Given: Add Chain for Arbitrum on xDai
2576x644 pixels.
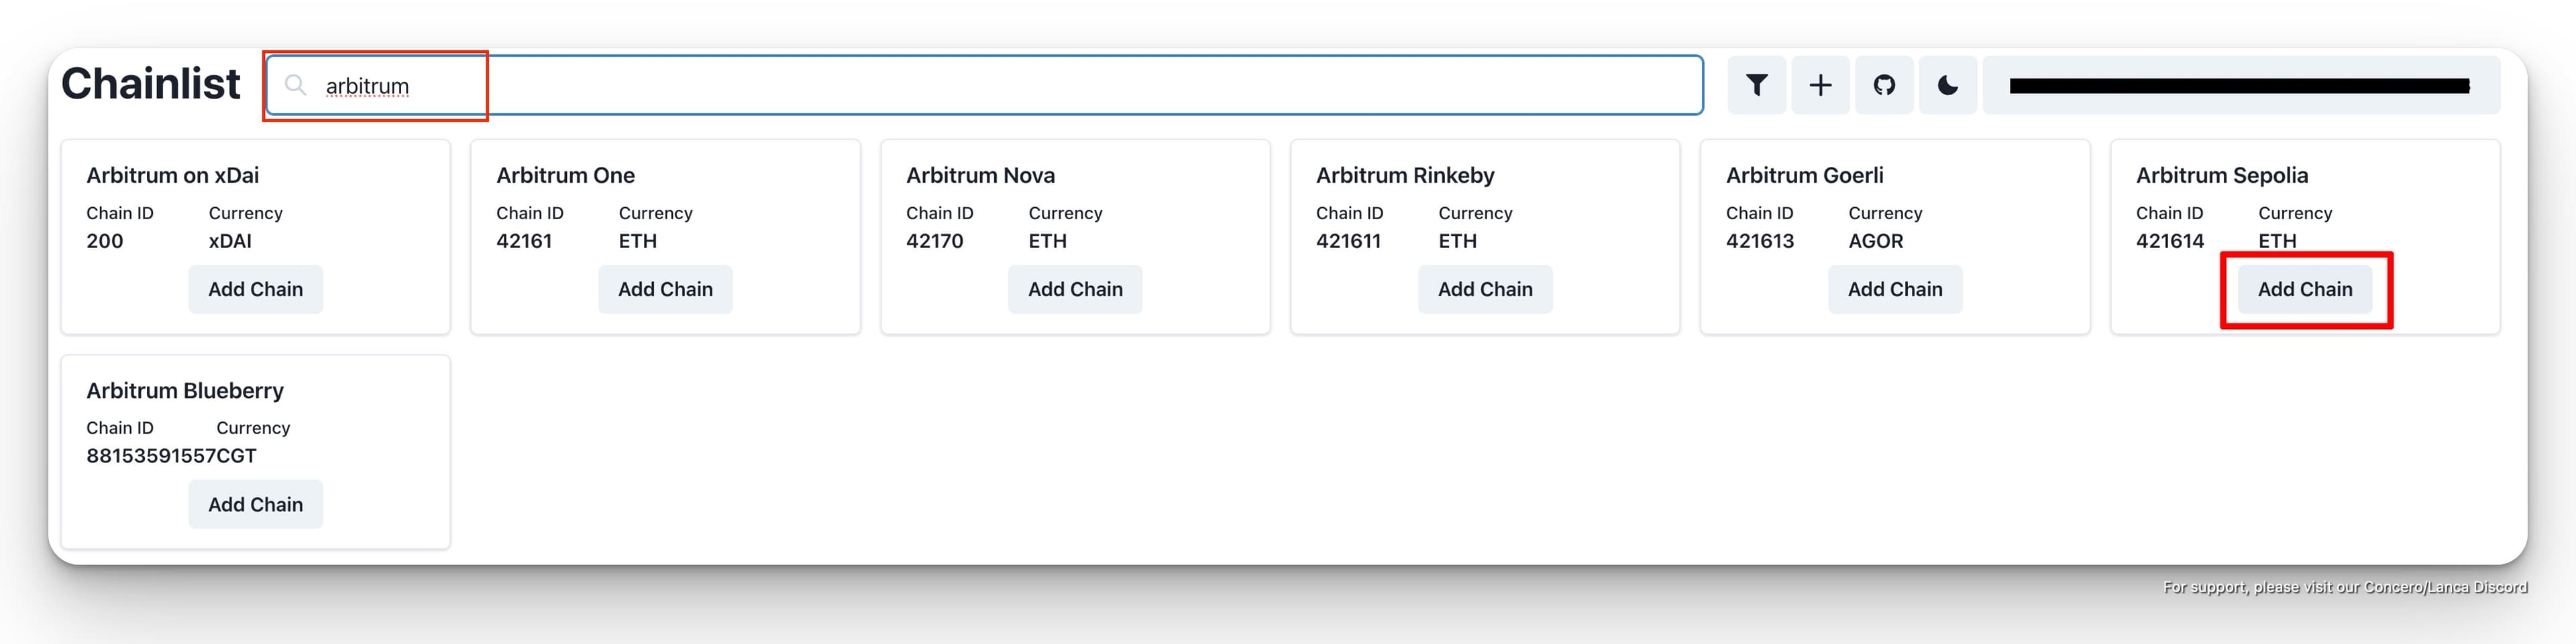Looking at the screenshot, I should coord(255,289).
